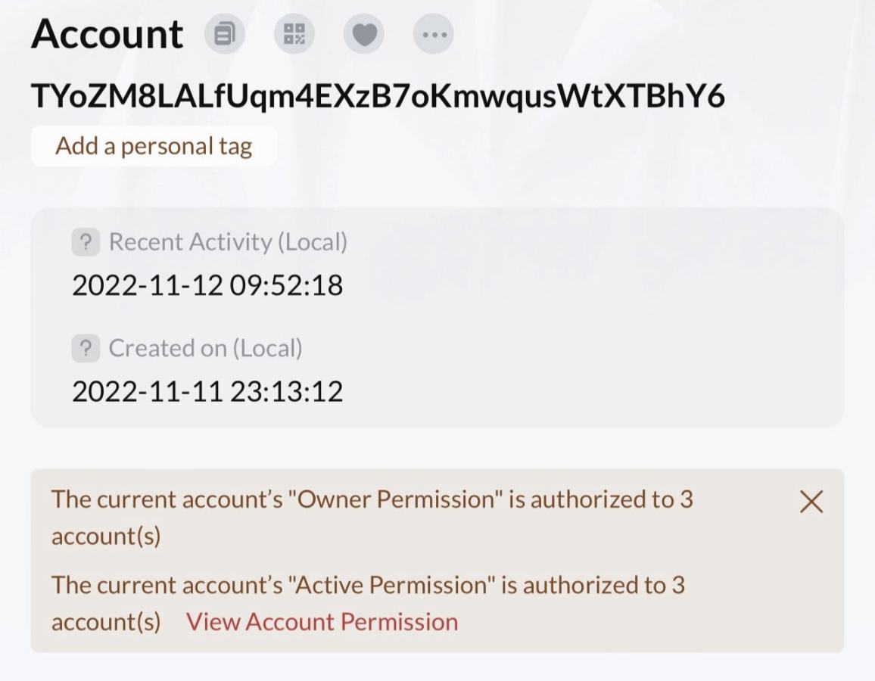Click the word "Local" in the Created on label
875x681 pixels.
[267, 348]
